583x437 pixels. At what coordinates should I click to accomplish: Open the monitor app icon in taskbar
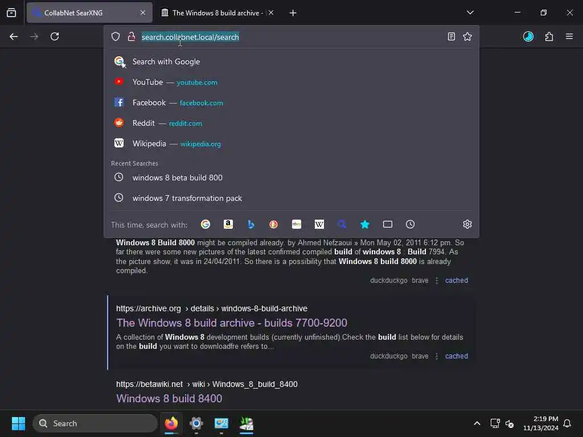[x=221, y=423]
